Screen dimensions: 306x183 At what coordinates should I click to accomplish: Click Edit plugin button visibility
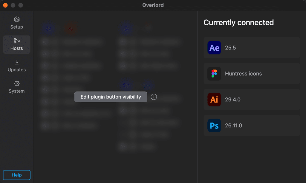click(111, 97)
